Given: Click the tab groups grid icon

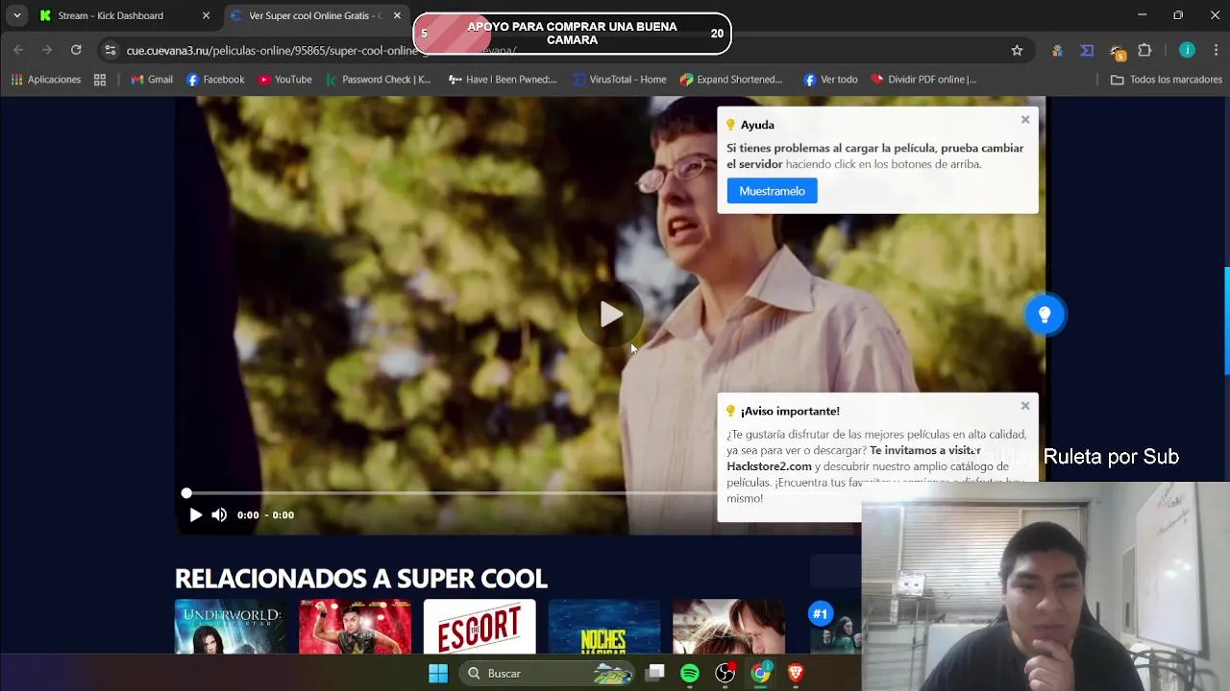Looking at the screenshot, I should coord(100,80).
